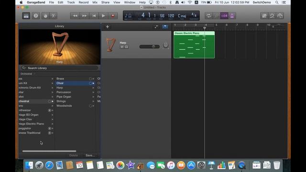Start recording with the red Record button
The image size is (306, 172).
pos(113,16)
